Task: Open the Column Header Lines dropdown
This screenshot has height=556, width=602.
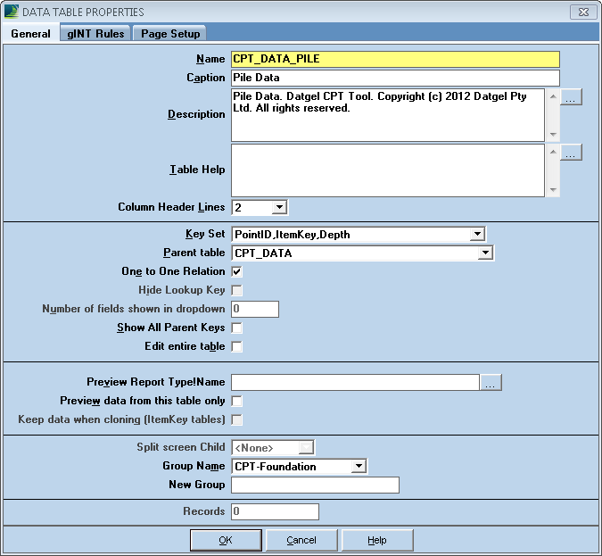Action: [278, 207]
